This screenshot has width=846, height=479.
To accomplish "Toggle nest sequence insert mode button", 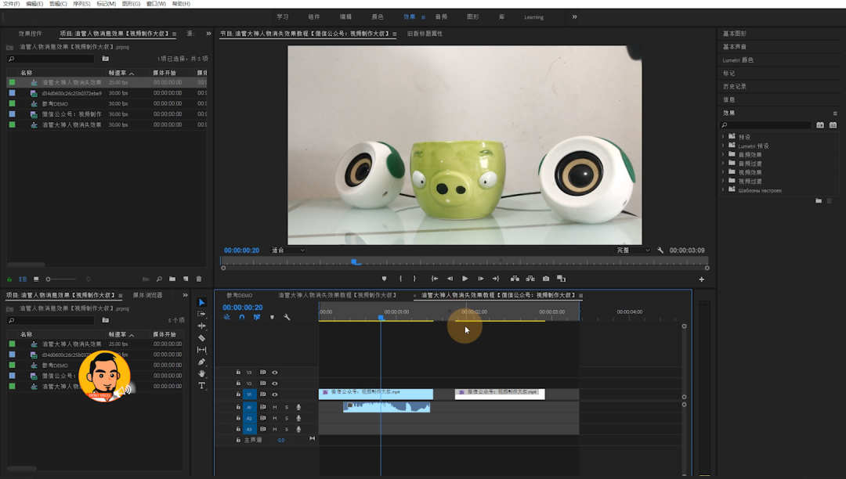I will [x=226, y=317].
